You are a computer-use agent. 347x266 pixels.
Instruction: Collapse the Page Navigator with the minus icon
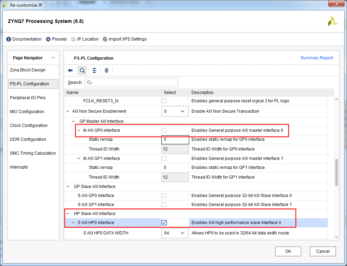pos(53,58)
